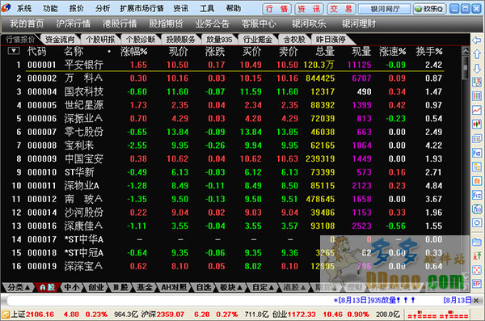
Task: Switch to the 个股研报 tab
Action: tap(100, 40)
